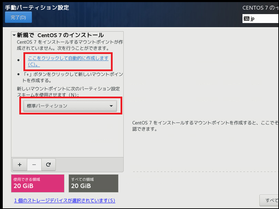
Task: Click the keyboard icon next to jp
Action: [x=246, y=19]
